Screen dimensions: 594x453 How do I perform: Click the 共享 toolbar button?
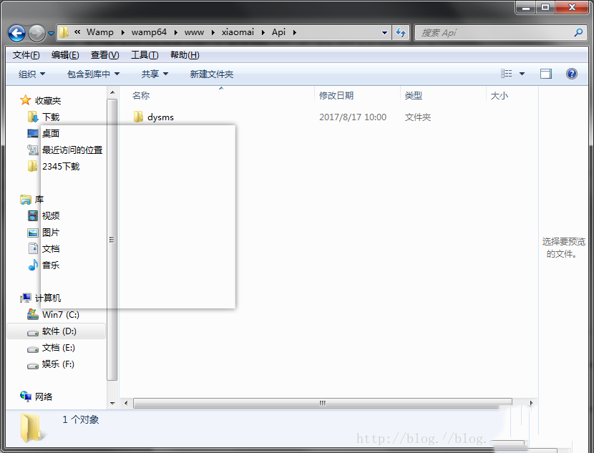155,74
